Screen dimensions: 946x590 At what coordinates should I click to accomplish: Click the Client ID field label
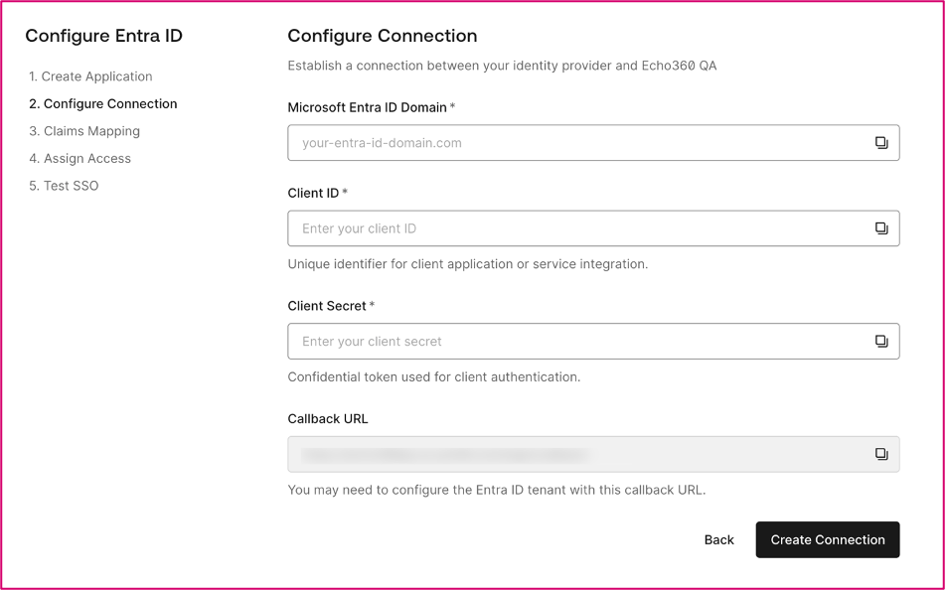pyautogui.click(x=313, y=193)
